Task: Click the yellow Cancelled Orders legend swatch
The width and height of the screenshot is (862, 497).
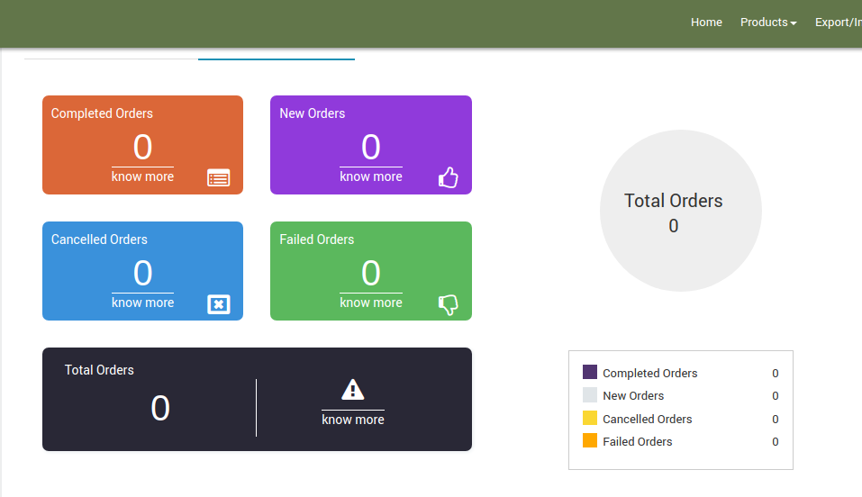Action: click(590, 418)
